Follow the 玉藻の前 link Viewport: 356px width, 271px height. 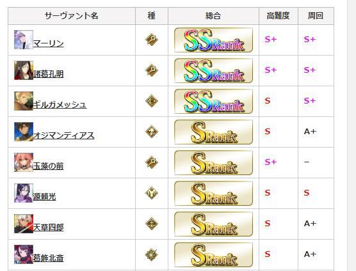pyautogui.click(x=49, y=166)
